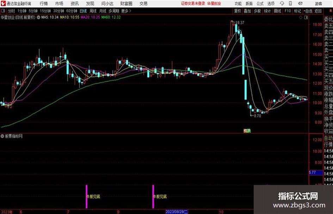Image resolution: width=333 pixels, height=214 pixels.
Task: Click the 暴跌 marker below chart
Action: (x=247, y=131)
